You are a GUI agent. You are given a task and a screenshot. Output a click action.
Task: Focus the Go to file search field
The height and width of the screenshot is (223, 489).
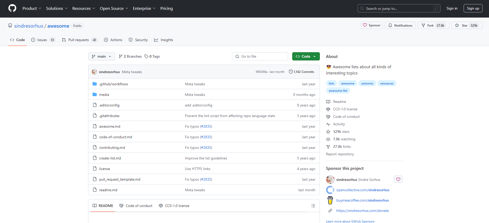tap(260, 56)
